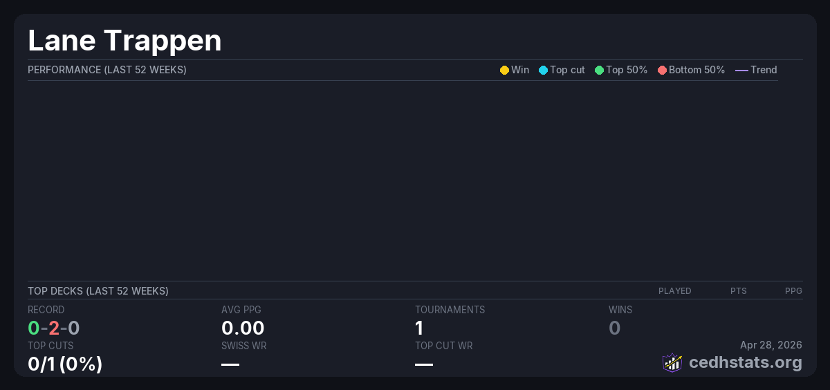
Task: Click the cyan Top cut legend dot
Action: pos(543,70)
